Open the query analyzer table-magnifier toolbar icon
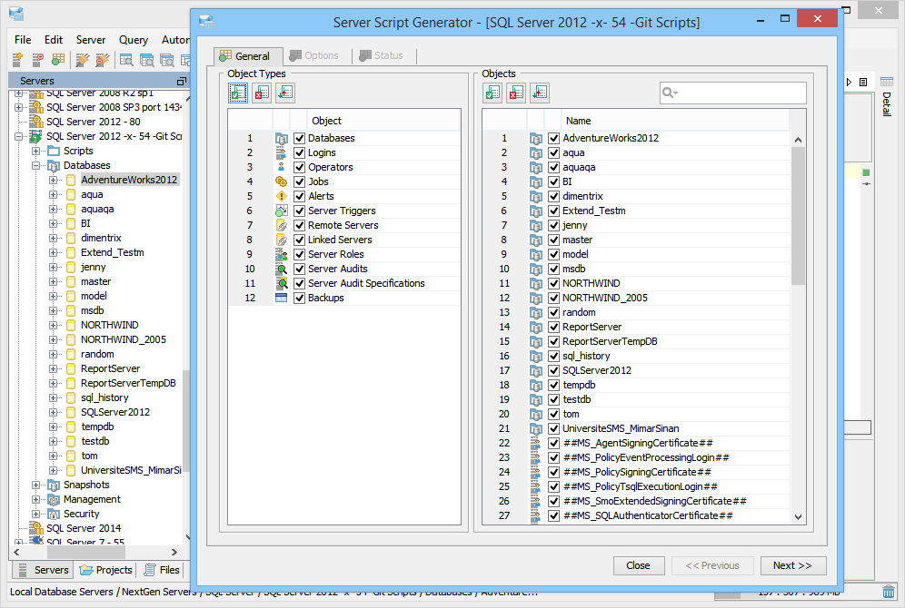905x608 pixels. [125, 59]
